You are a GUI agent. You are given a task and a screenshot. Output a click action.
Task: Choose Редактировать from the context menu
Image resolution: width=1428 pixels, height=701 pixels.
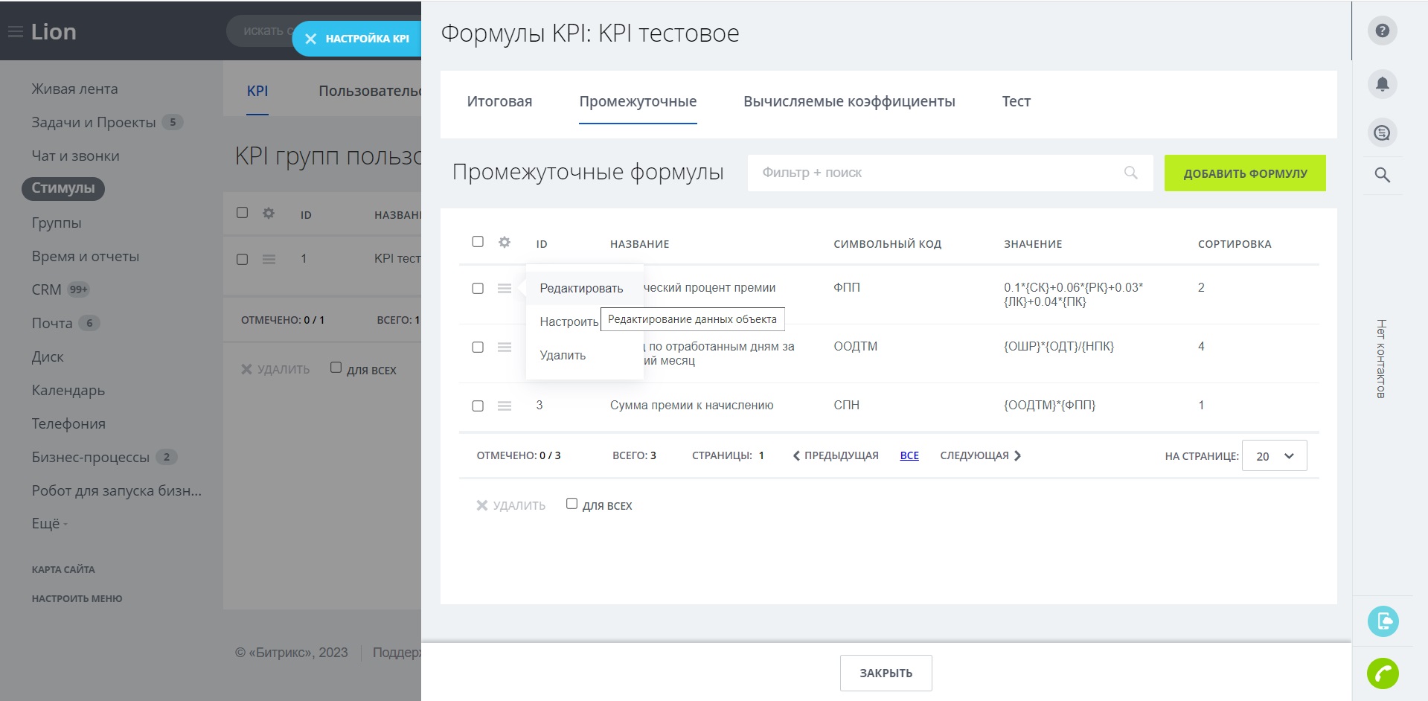[581, 289]
